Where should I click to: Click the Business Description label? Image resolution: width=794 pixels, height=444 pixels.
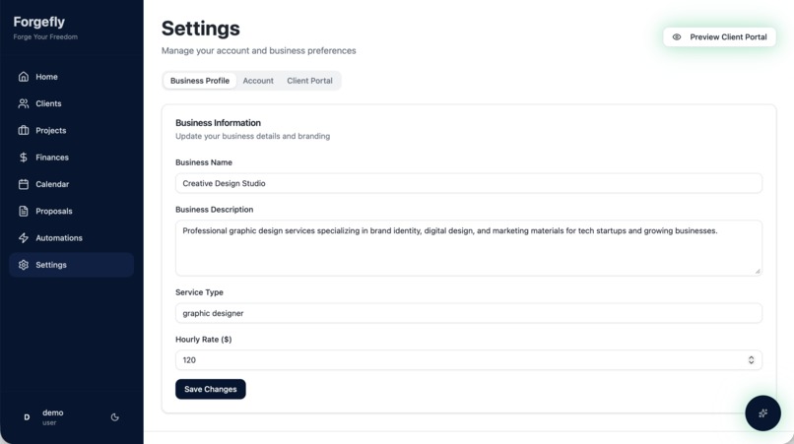(214, 210)
